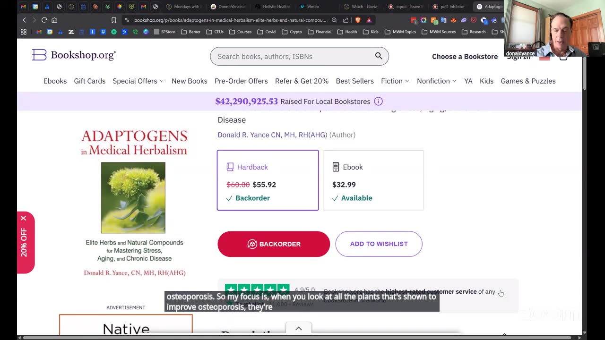Open Refer & Get 20% link

(302, 81)
